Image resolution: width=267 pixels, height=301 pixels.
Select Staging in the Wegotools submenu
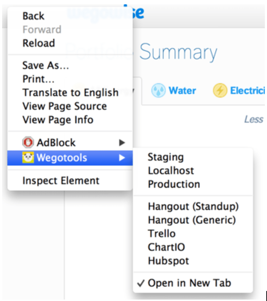point(165,157)
